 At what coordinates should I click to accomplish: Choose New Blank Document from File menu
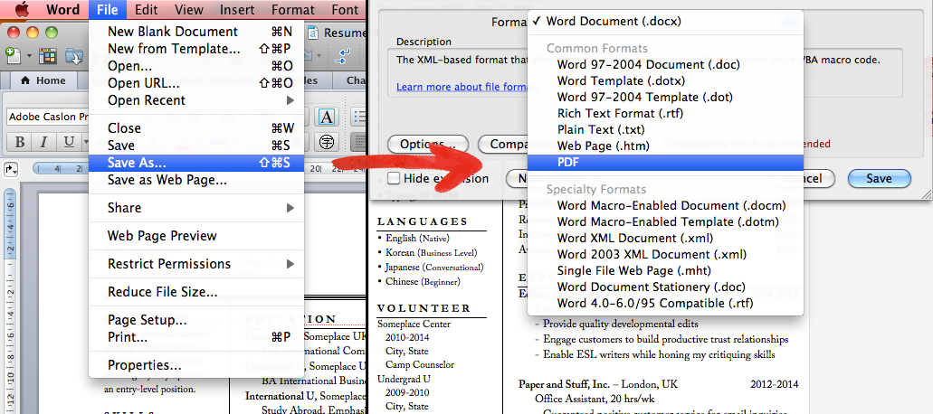(x=196, y=32)
